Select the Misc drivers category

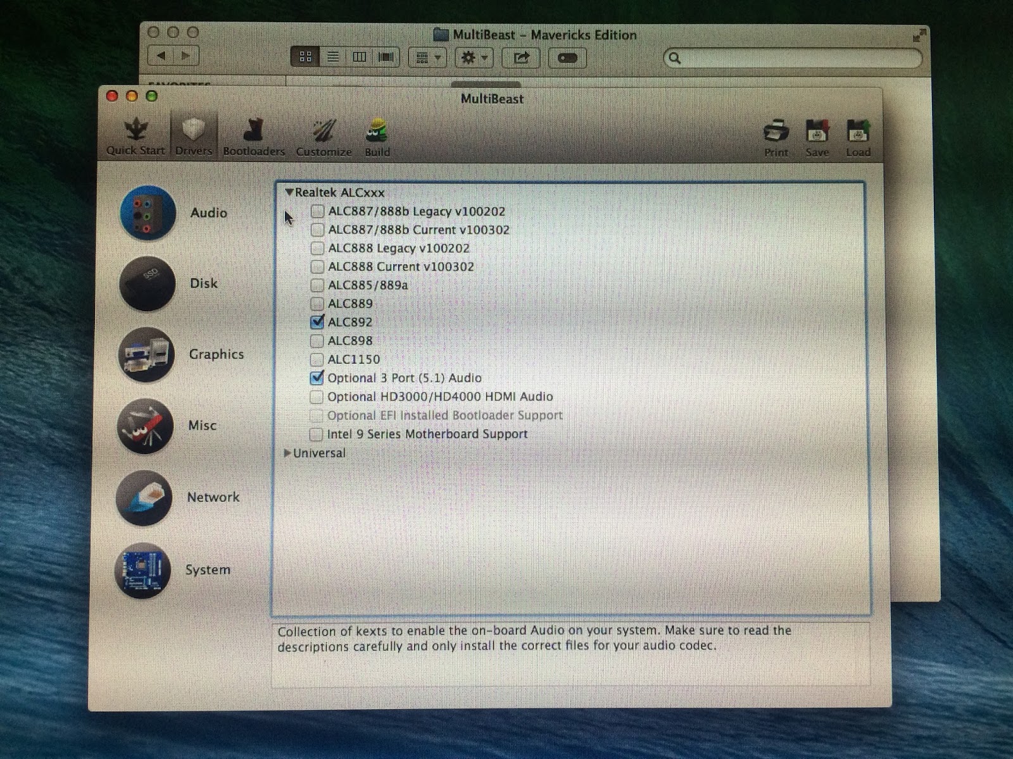tap(144, 426)
